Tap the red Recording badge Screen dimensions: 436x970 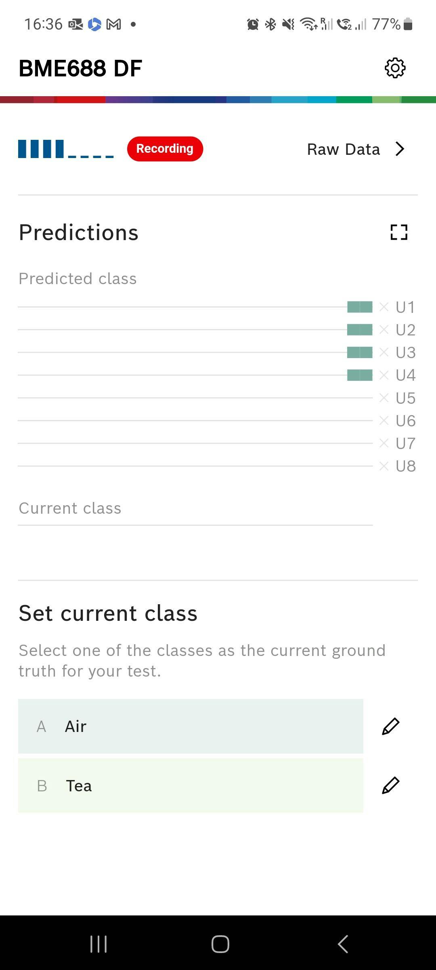[165, 149]
